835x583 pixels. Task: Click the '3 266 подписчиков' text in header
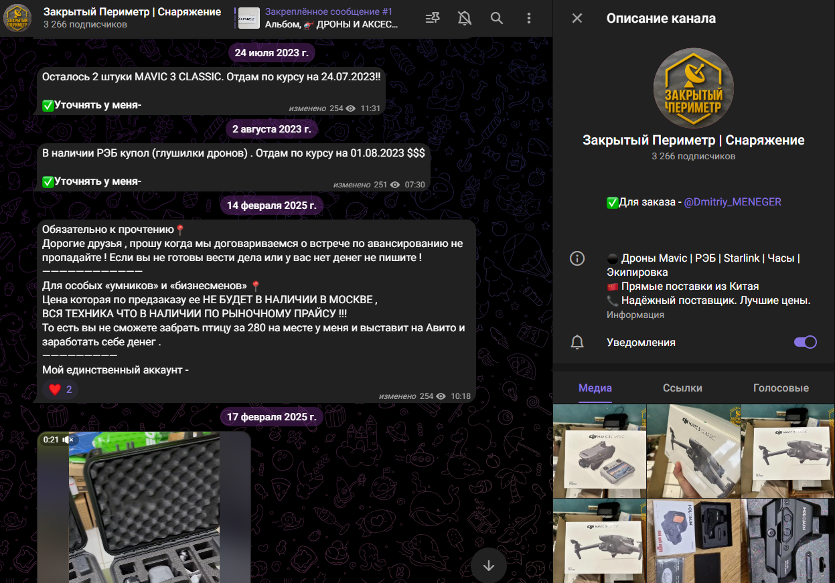[x=85, y=25]
